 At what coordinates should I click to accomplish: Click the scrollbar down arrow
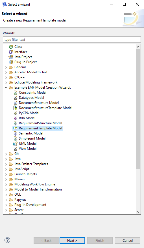click(x=138, y=212)
